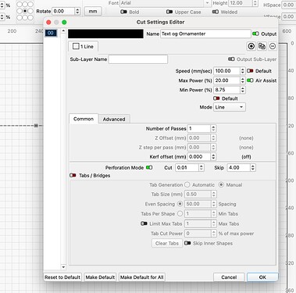Select layer 00 in the layer list

(x=51, y=33)
